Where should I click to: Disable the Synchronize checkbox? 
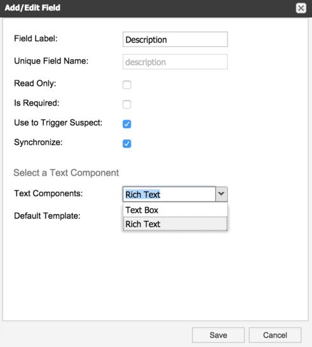(127, 143)
